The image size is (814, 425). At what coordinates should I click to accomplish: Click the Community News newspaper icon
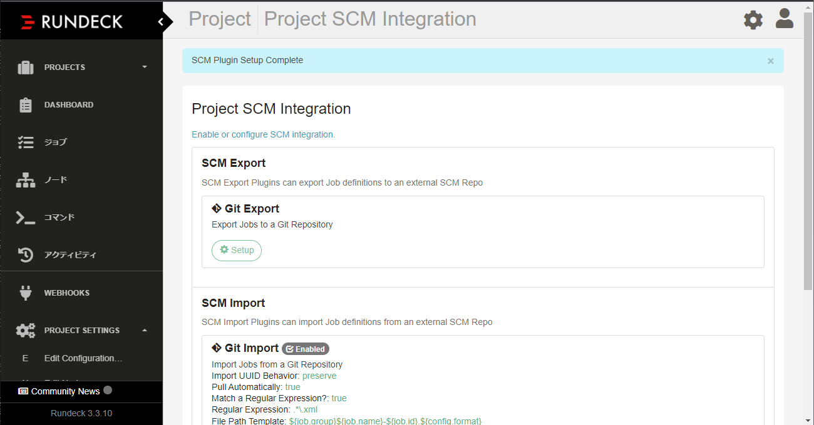23,391
